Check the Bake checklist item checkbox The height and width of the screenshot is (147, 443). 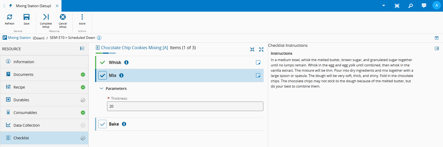(103, 124)
